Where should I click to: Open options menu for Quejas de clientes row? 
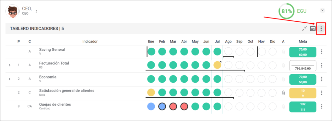click(x=322, y=106)
